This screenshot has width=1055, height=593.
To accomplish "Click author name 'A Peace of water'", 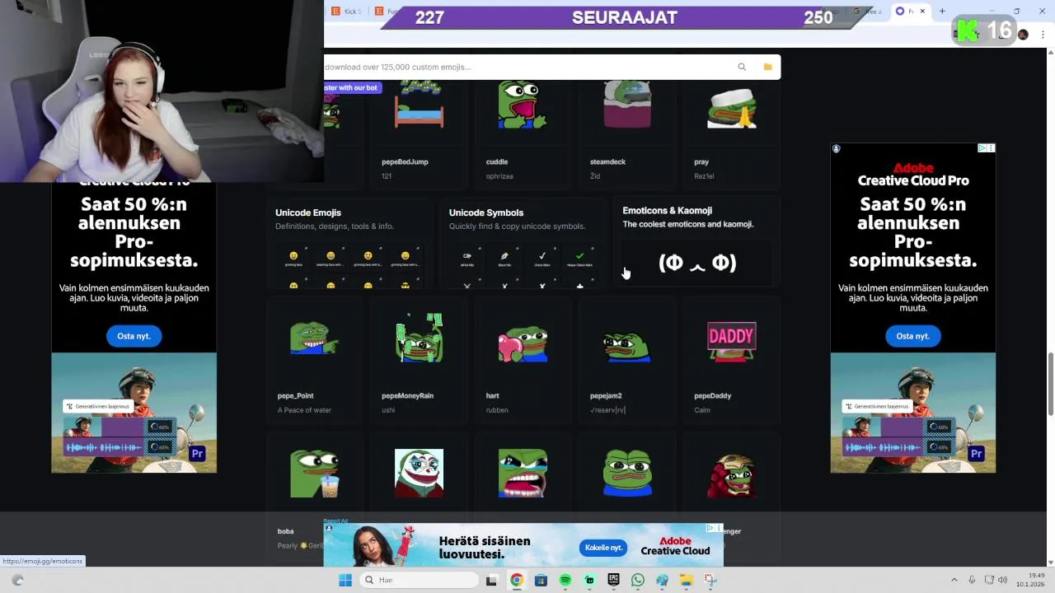I will (x=304, y=410).
